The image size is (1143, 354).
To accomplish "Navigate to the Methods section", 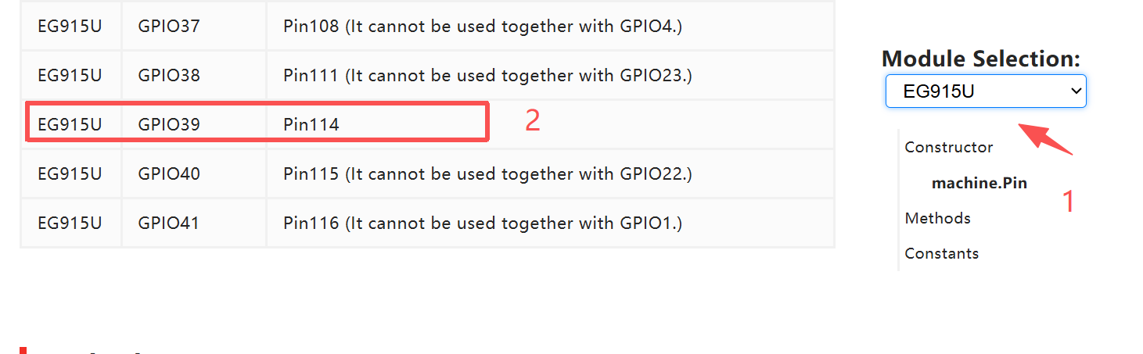I will pyautogui.click(x=937, y=218).
